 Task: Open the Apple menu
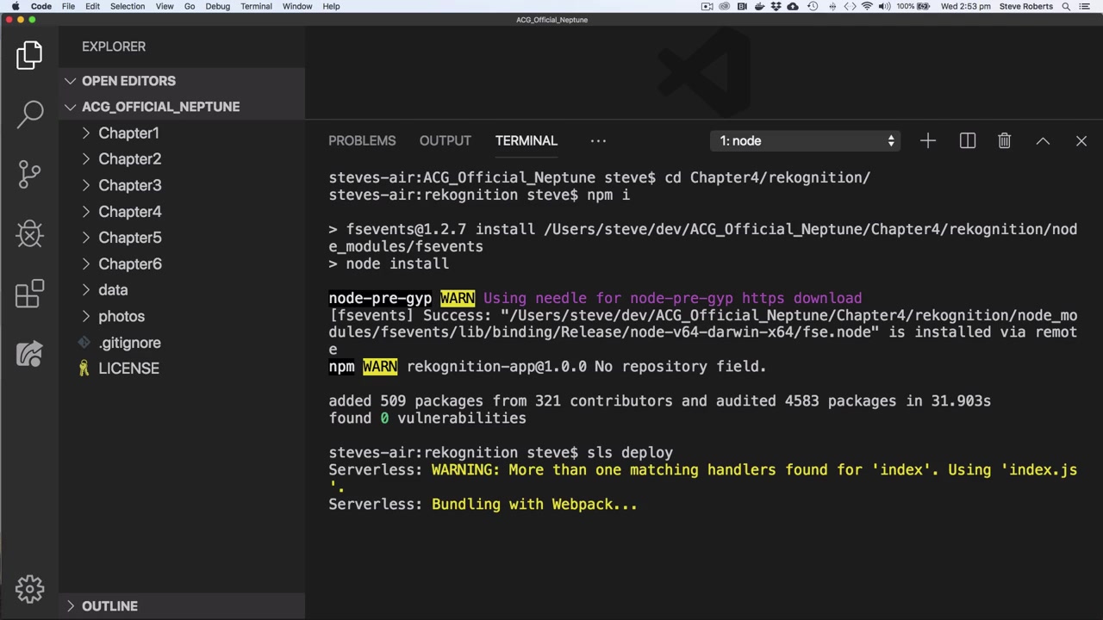[x=16, y=6]
